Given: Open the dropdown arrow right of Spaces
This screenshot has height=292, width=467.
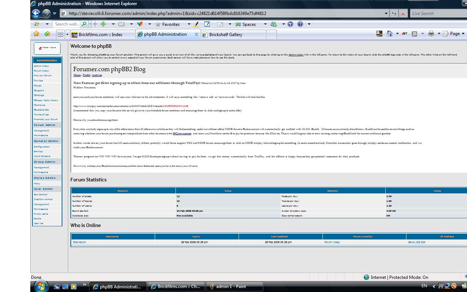Looking at the screenshot, I should coord(265,24).
